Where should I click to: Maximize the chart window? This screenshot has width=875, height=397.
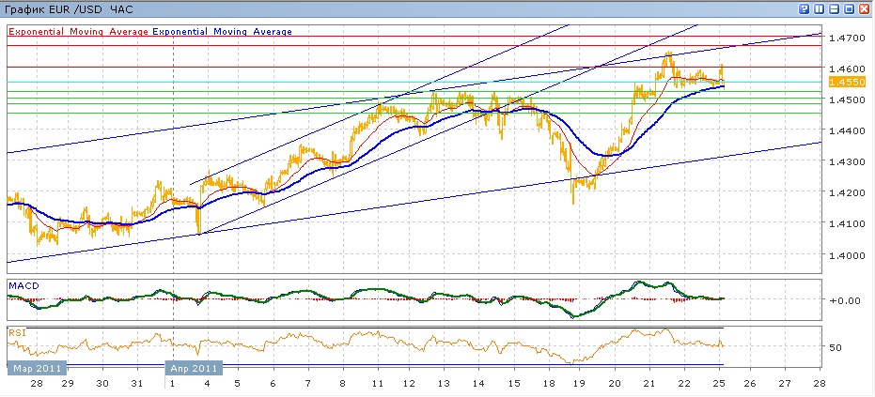click(x=849, y=8)
